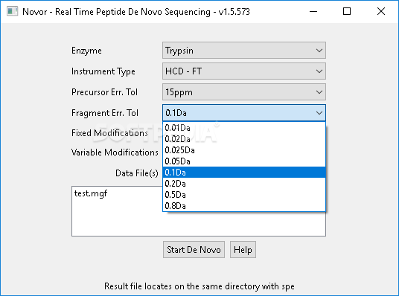This screenshot has height=296, width=399.
Task: Close the Novor window
Action: point(381,11)
